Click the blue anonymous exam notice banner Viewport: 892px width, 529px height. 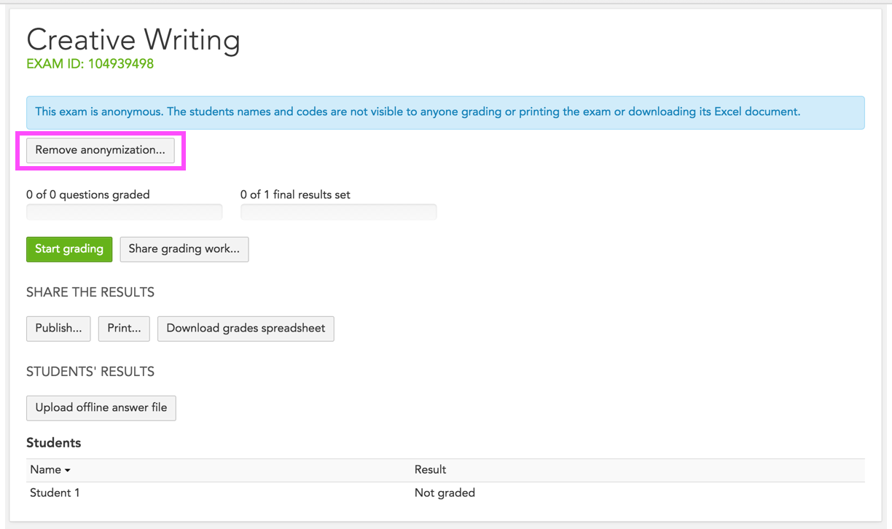pos(445,112)
